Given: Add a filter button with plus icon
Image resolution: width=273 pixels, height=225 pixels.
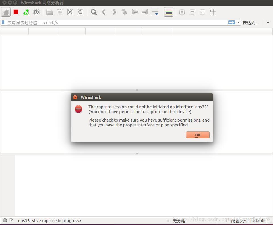Looking at the screenshot, I should coord(268,22).
